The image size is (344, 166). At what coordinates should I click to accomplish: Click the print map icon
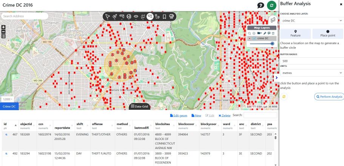pos(171,16)
